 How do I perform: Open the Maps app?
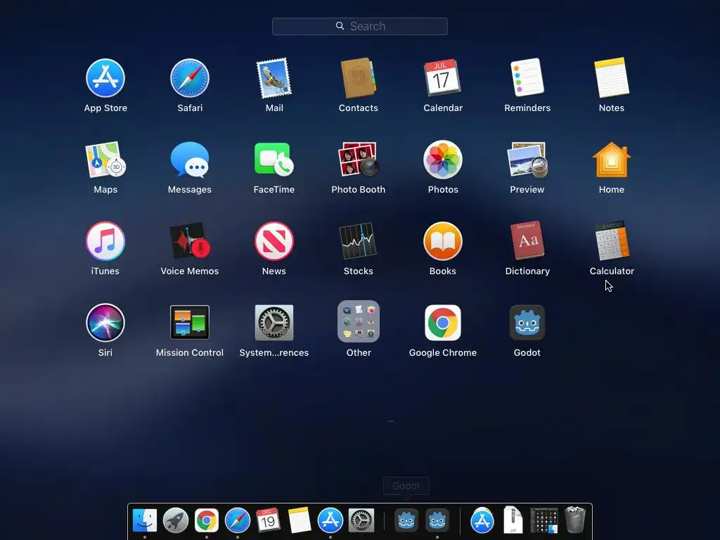pos(105,160)
